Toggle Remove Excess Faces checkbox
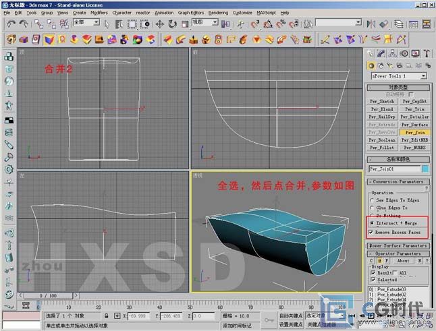Viewport: 436px width, 331px height. click(x=371, y=232)
